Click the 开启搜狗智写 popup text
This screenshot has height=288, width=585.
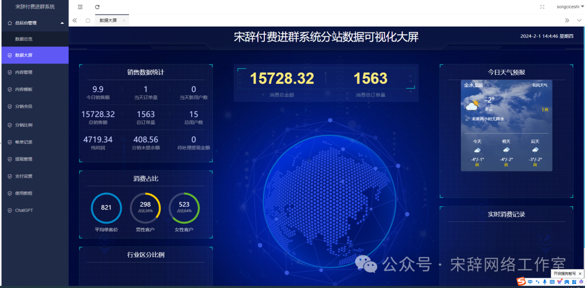point(564,274)
